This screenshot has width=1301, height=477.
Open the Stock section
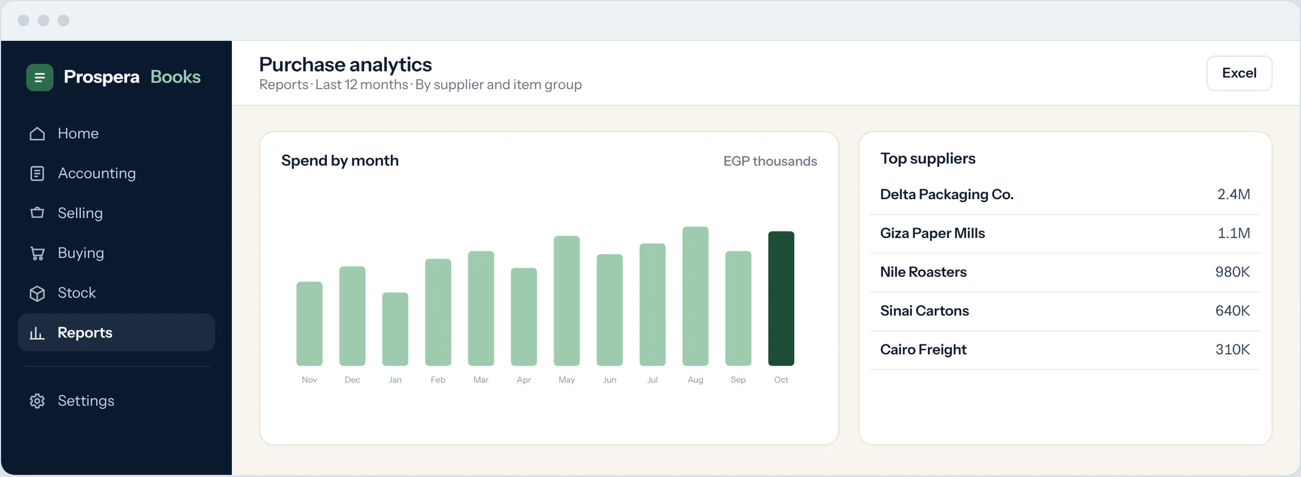(x=116, y=293)
